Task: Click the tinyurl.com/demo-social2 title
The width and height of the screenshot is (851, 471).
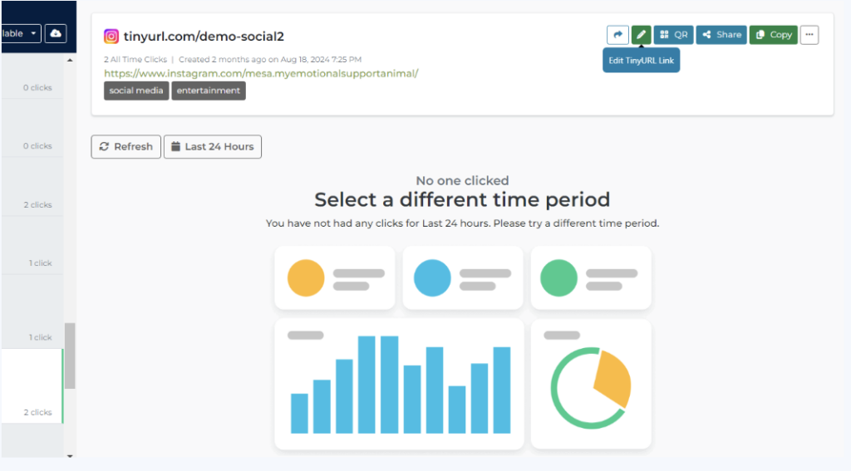Action: coord(204,37)
